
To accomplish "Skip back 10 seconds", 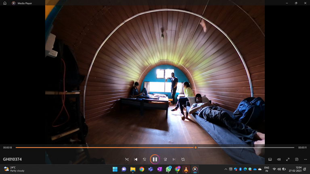I will point(145,159).
